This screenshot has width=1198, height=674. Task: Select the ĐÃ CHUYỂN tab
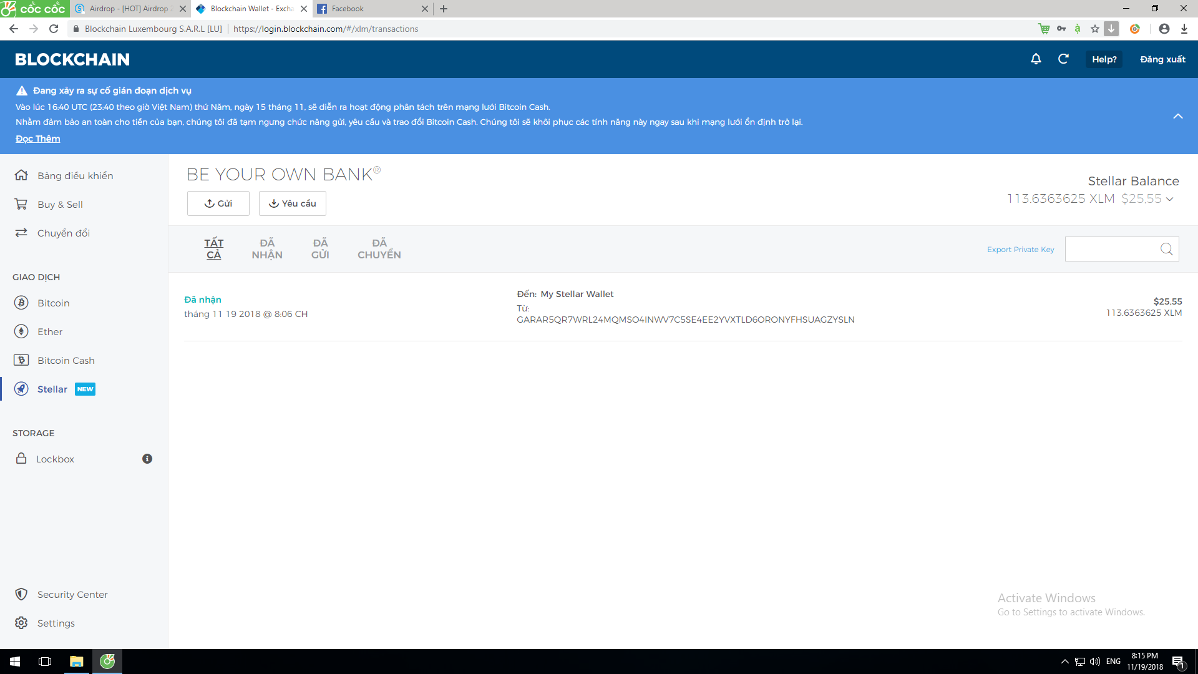coord(379,248)
